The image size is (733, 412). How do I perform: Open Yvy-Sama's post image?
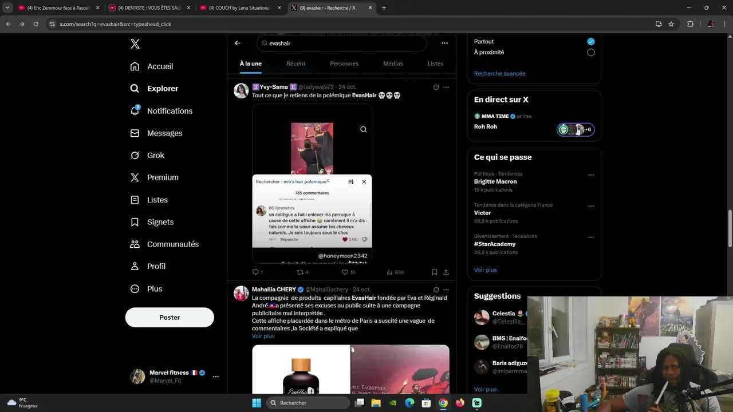(312, 184)
